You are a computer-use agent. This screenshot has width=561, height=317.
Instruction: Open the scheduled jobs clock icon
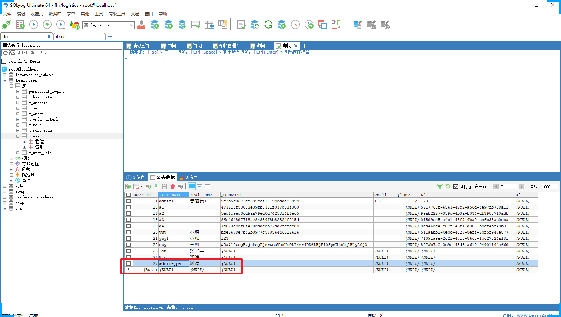point(295,24)
